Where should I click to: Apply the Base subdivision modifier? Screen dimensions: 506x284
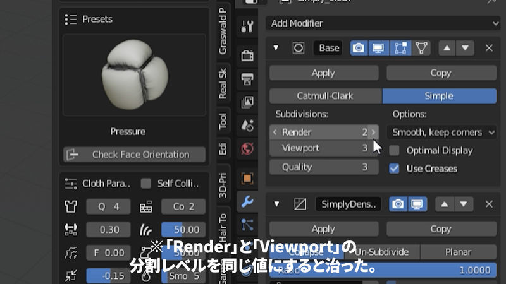(324, 73)
